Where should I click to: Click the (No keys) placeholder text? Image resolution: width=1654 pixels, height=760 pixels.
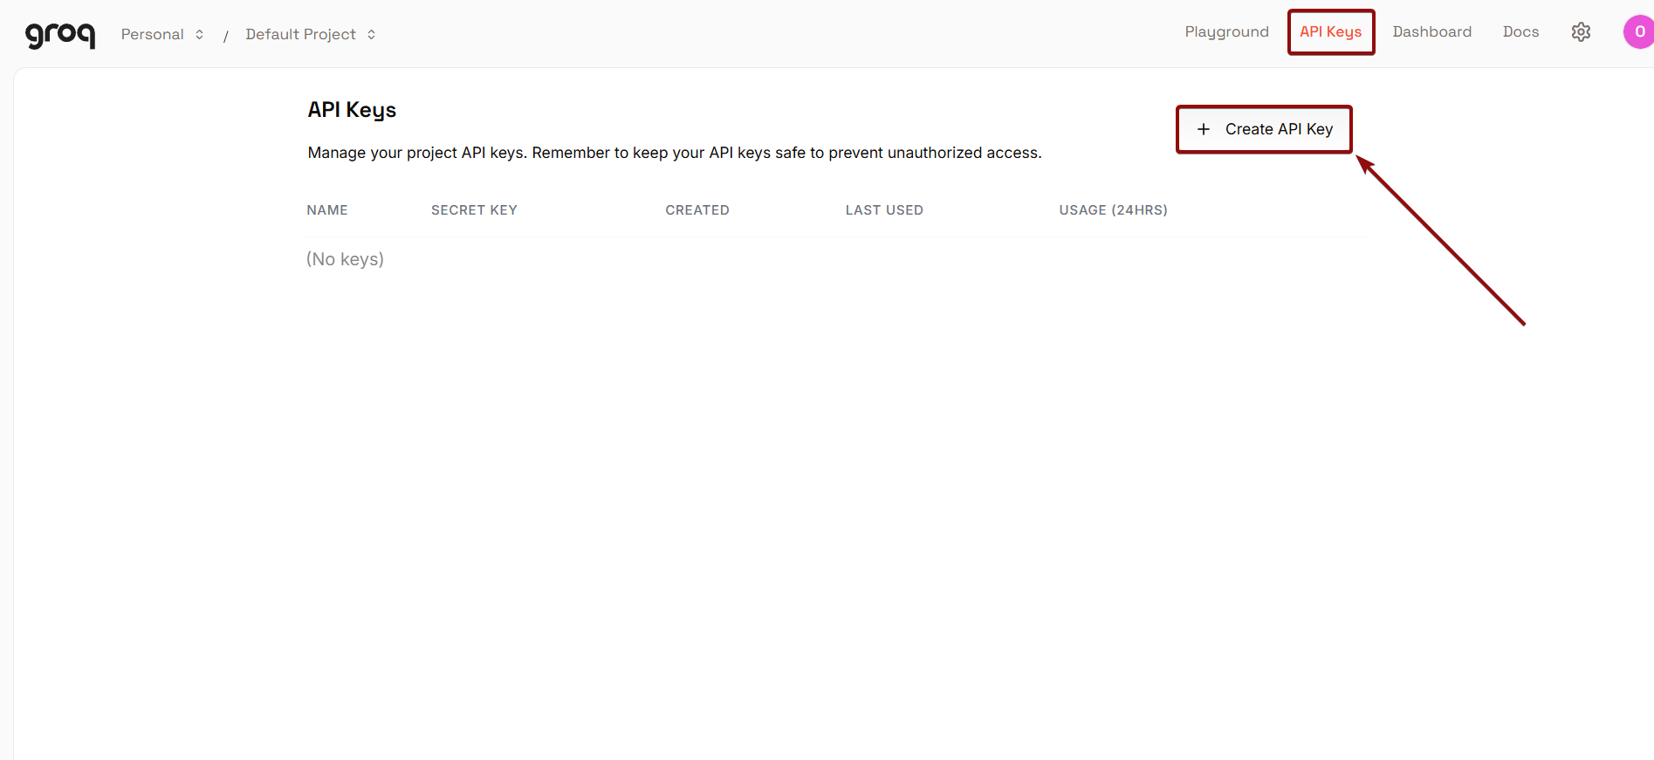(x=345, y=258)
